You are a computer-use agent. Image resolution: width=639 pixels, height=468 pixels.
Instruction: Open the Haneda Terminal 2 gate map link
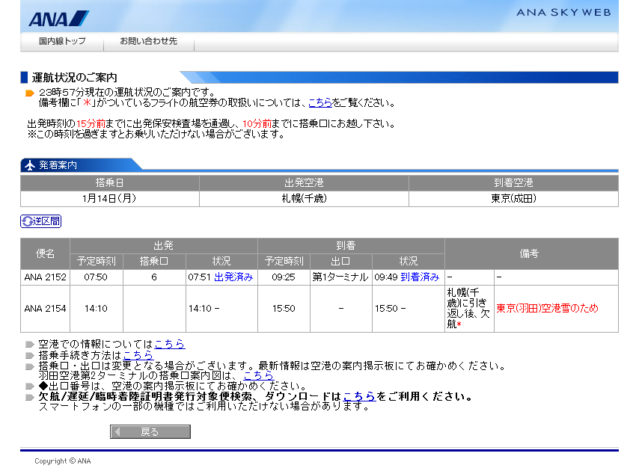coord(258,375)
